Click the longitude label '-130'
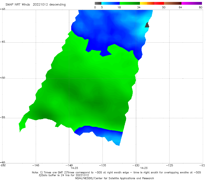 (136, 165)
